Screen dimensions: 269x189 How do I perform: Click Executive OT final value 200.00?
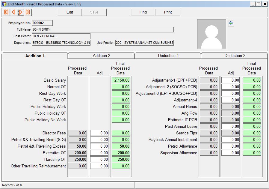tap(121, 153)
